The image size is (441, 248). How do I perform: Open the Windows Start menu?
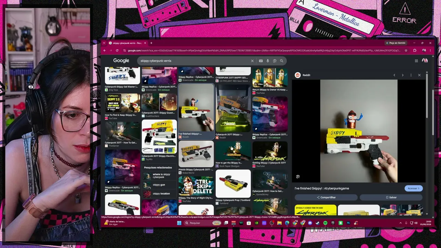tap(179, 223)
